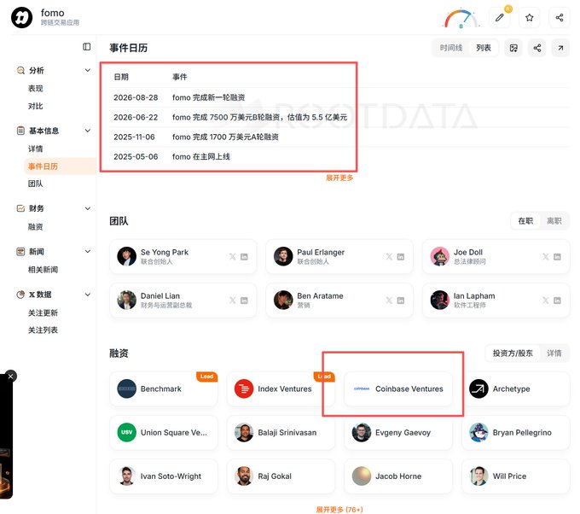Open Se Yong Park's X profile icon
This screenshot has width=580, height=514.
[232, 257]
